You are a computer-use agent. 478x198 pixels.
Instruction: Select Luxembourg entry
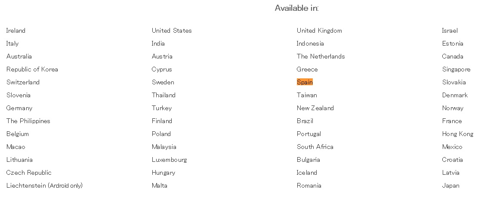(x=169, y=160)
